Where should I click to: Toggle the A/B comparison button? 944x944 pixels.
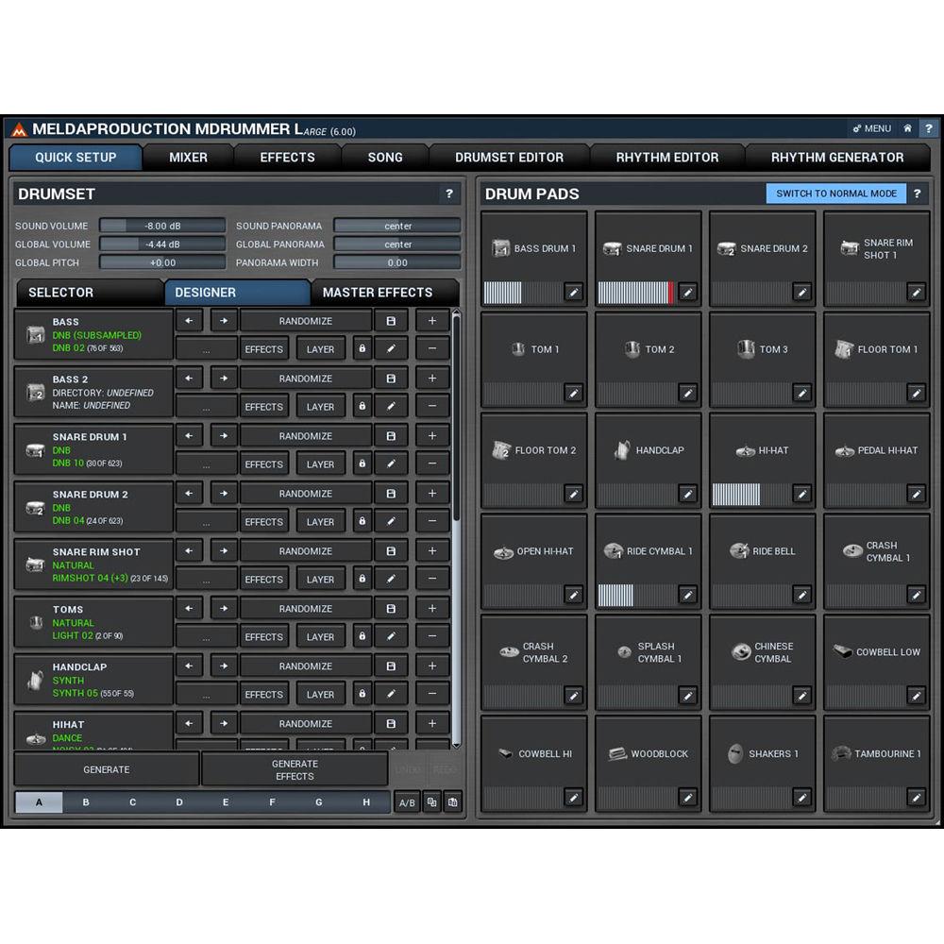pos(406,801)
